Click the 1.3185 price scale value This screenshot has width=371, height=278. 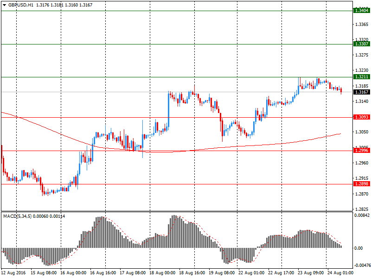tap(362, 86)
